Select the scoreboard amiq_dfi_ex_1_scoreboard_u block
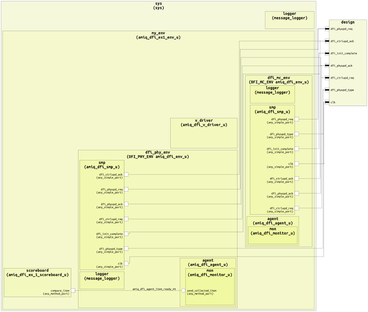 pos(37,273)
